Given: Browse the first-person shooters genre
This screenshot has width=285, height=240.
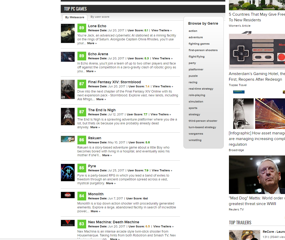Looking at the screenshot, I should (203, 50).
